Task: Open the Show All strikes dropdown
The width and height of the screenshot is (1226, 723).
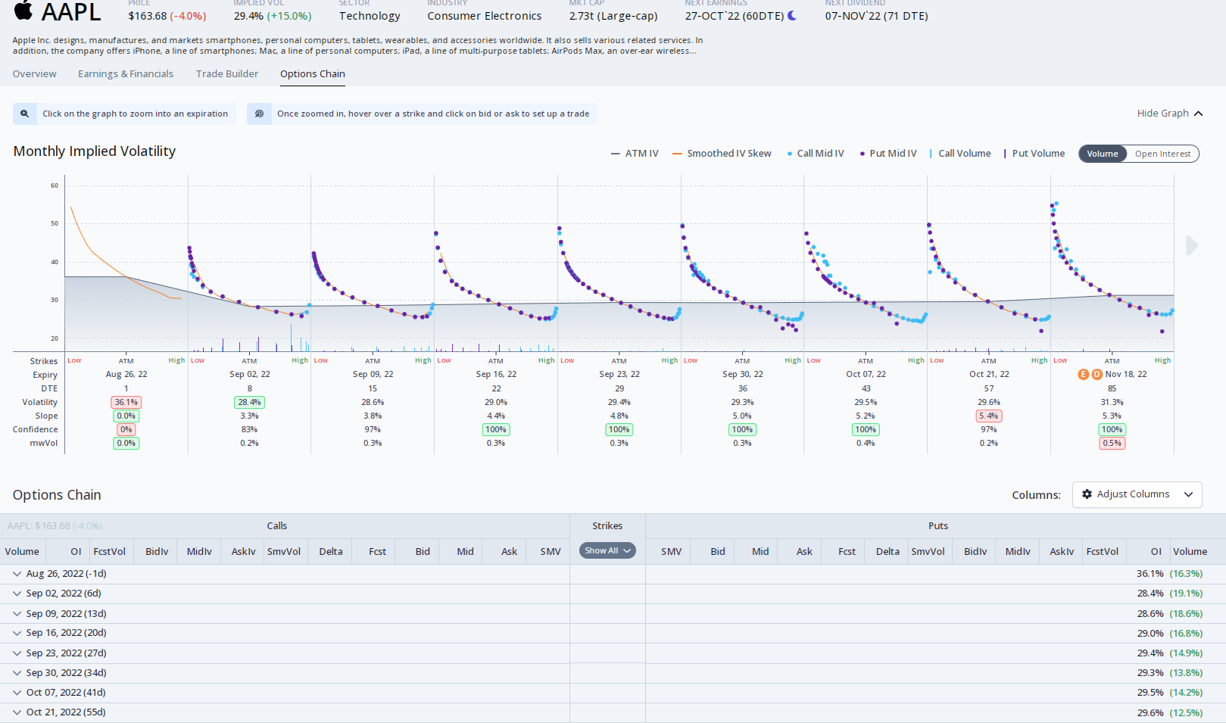Action: pyautogui.click(x=607, y=550)
